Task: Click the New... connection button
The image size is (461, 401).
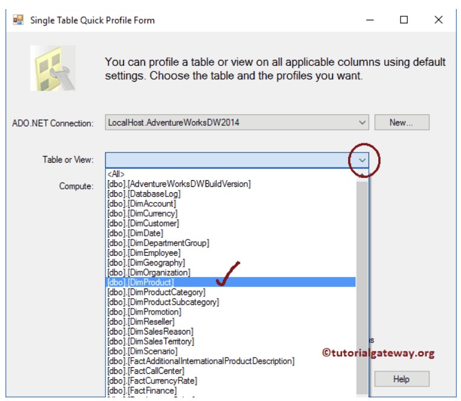Action: click(x=402, y=122)
